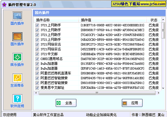Toggle 阿里巴巴智能搜索 checkbox with value 09F59435
The width and height of the screenshot is (167, 117).
tap(37, 78)
